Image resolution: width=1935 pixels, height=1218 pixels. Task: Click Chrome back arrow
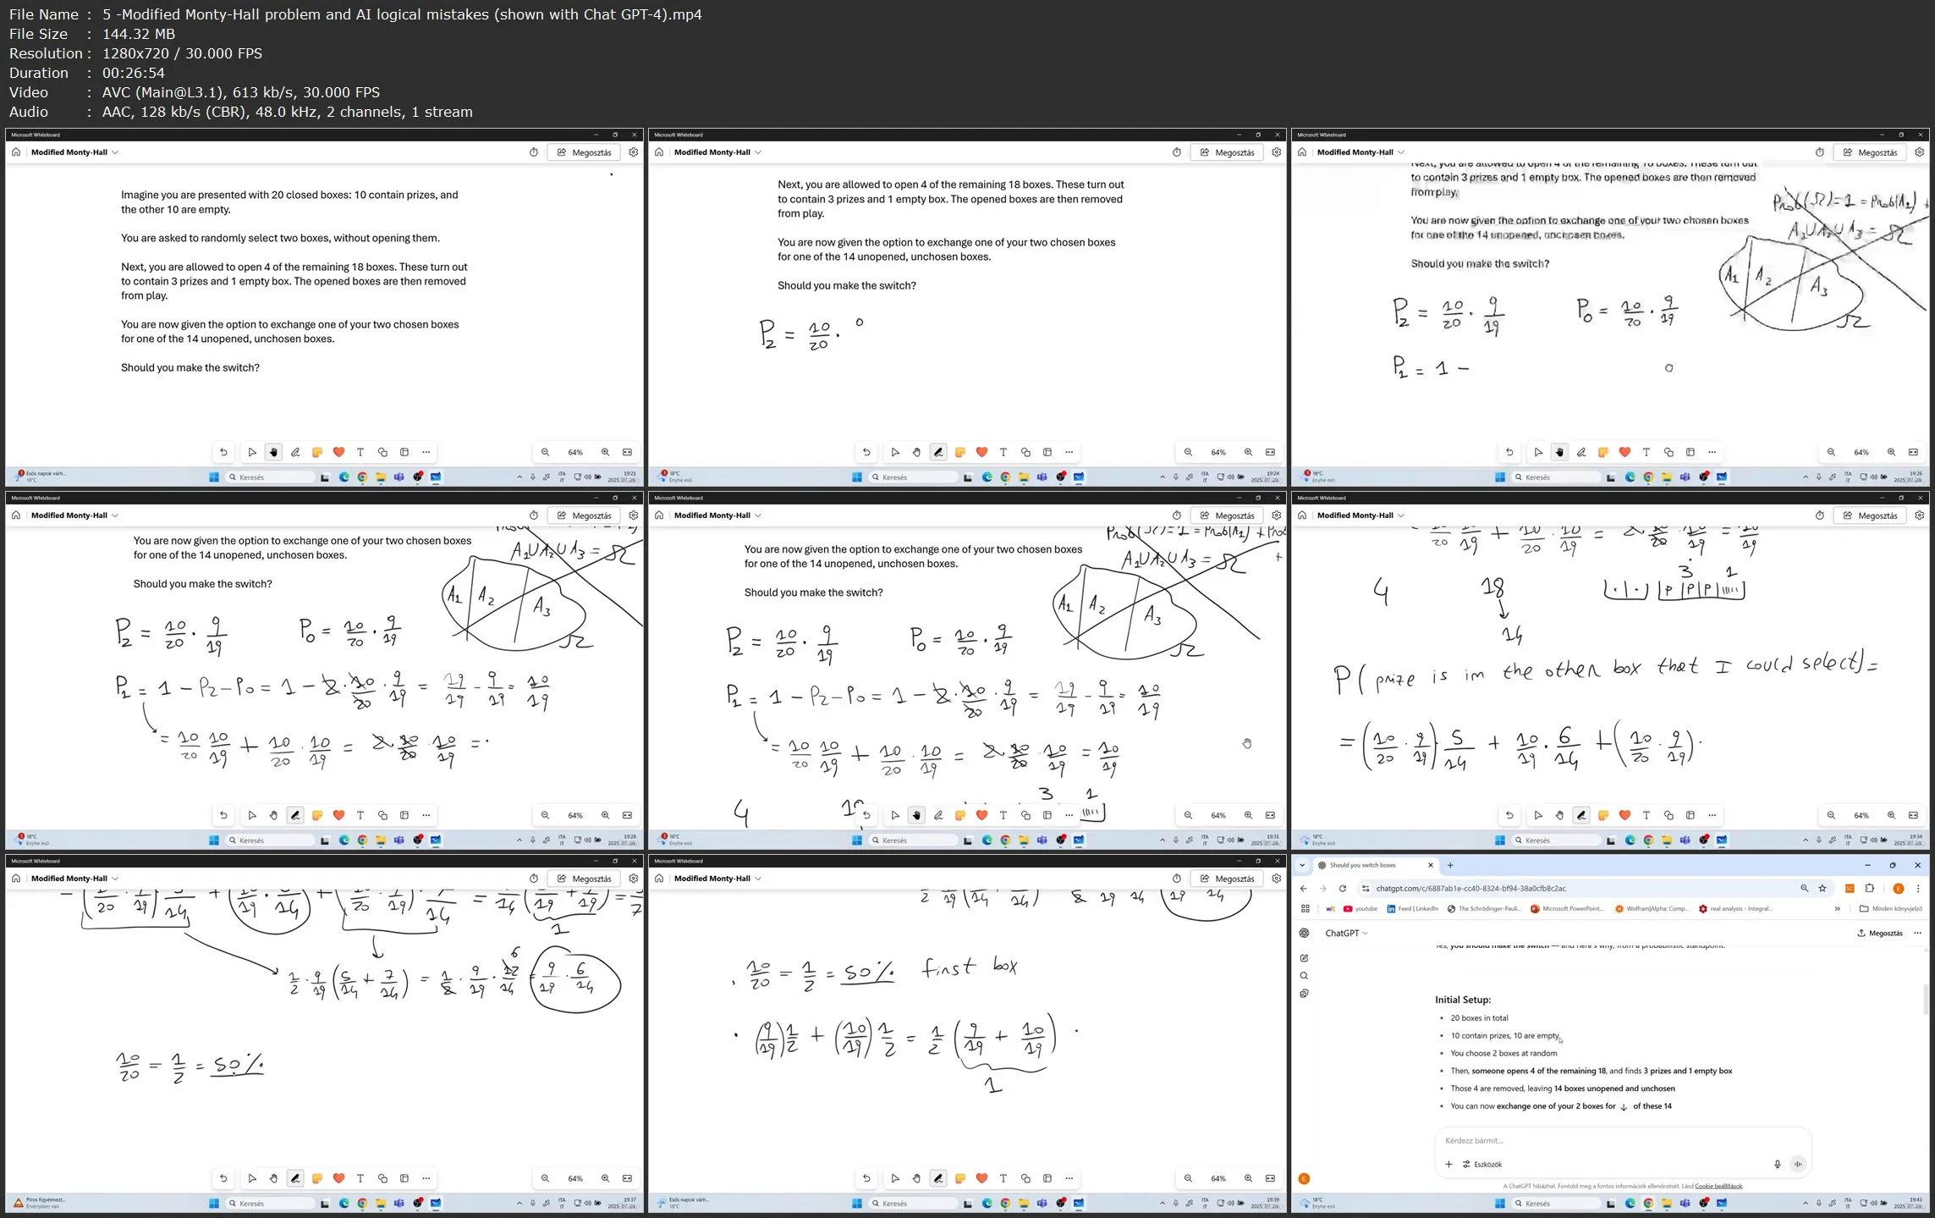pos(1304,888)
